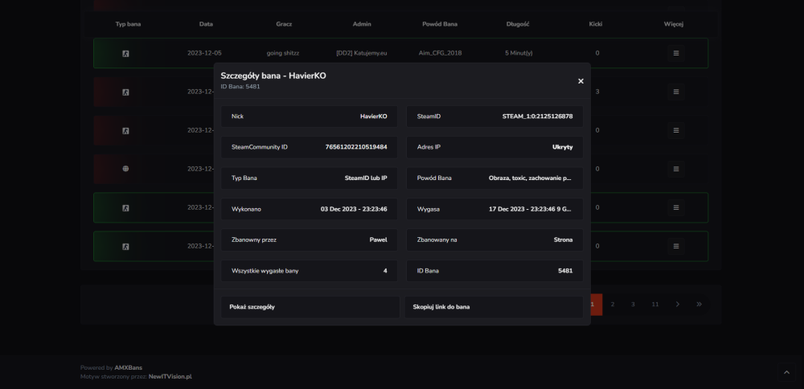Copy ban link with Skopiuj link do bana
Screen dimensions: 804x389
pyautogui.click(x=494, y=307)
